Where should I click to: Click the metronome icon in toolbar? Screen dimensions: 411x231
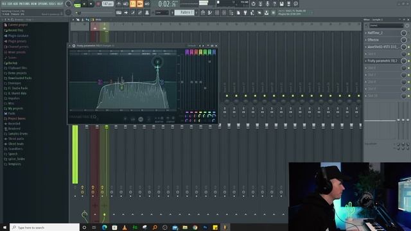pyautogui.click(x=119, y=4)
